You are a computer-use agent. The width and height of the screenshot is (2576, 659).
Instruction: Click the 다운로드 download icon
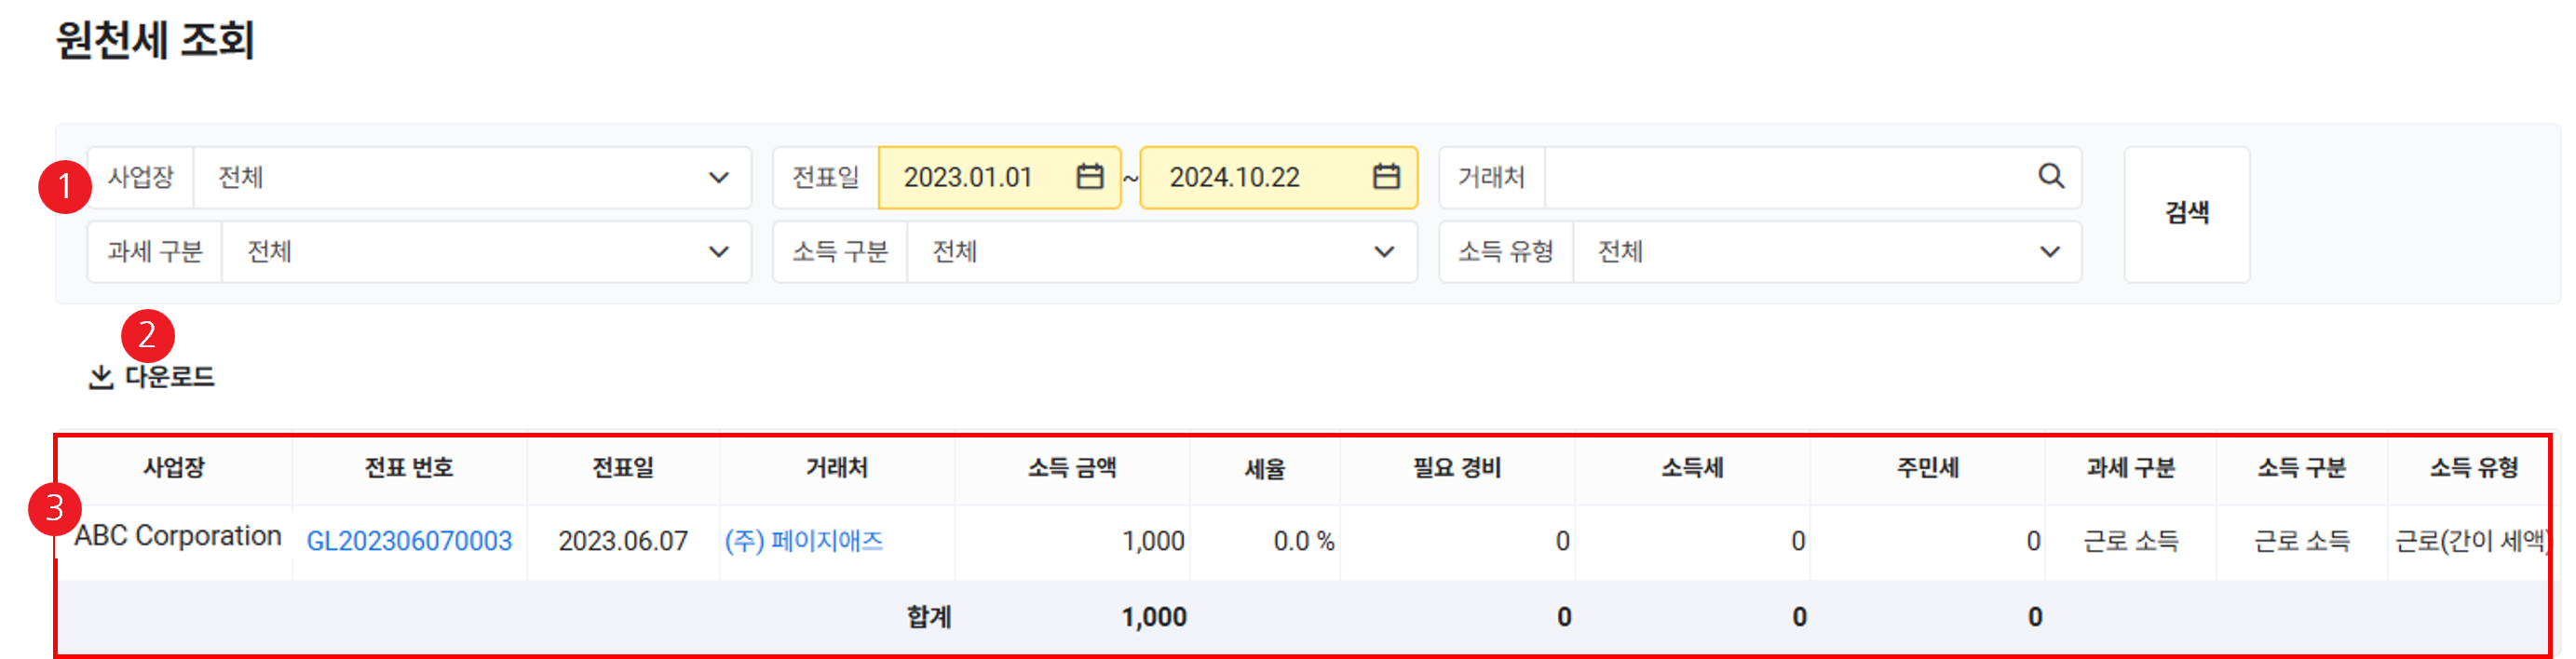[x=101, y=377]
